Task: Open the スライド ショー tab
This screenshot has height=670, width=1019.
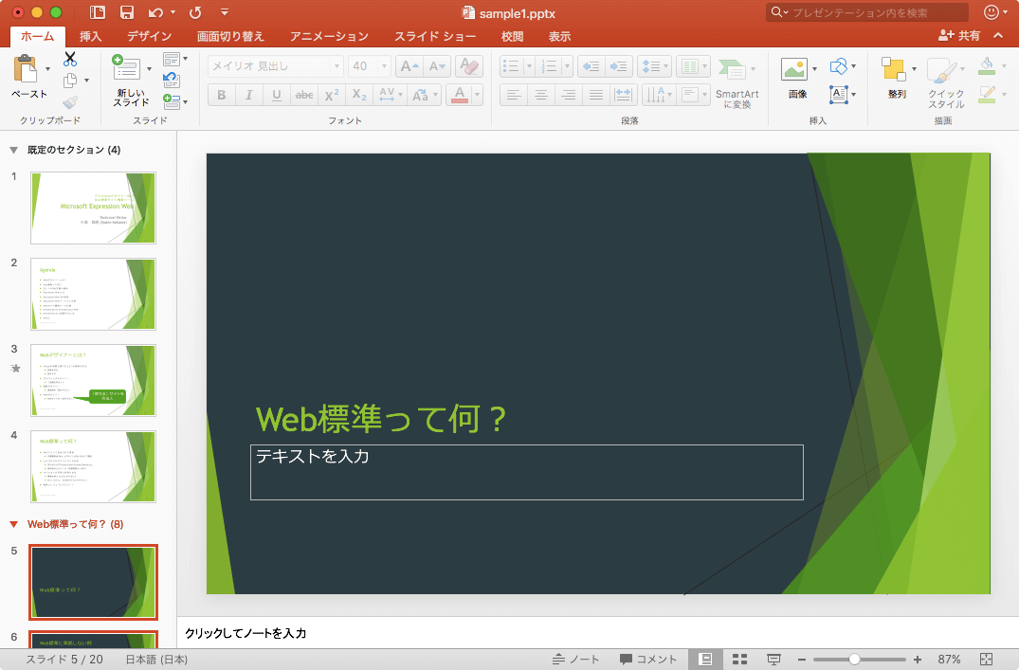Action: coord(435,36)
